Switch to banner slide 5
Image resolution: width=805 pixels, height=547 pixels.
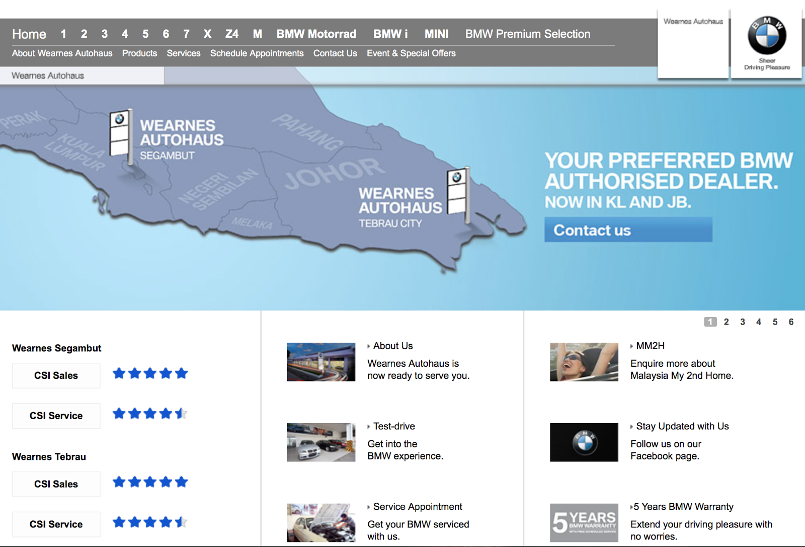775,322
